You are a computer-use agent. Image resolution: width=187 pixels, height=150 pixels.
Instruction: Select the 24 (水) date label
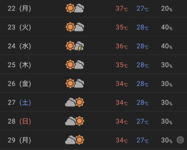[x=19, y=46]
